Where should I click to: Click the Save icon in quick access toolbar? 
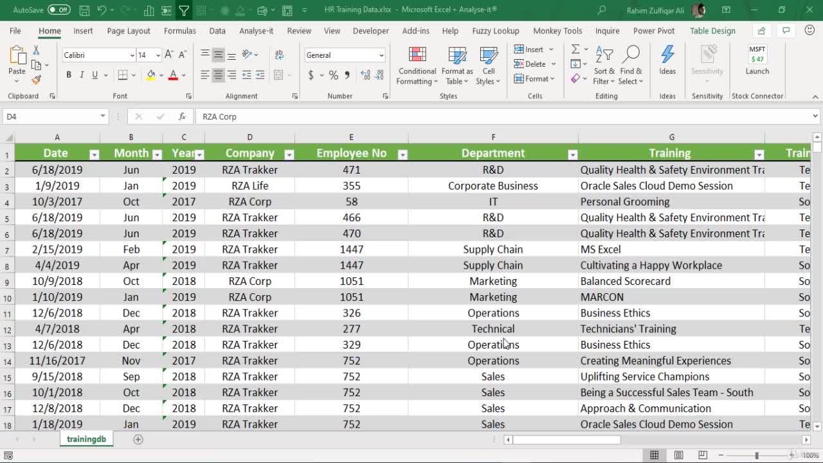click(84, 10)
